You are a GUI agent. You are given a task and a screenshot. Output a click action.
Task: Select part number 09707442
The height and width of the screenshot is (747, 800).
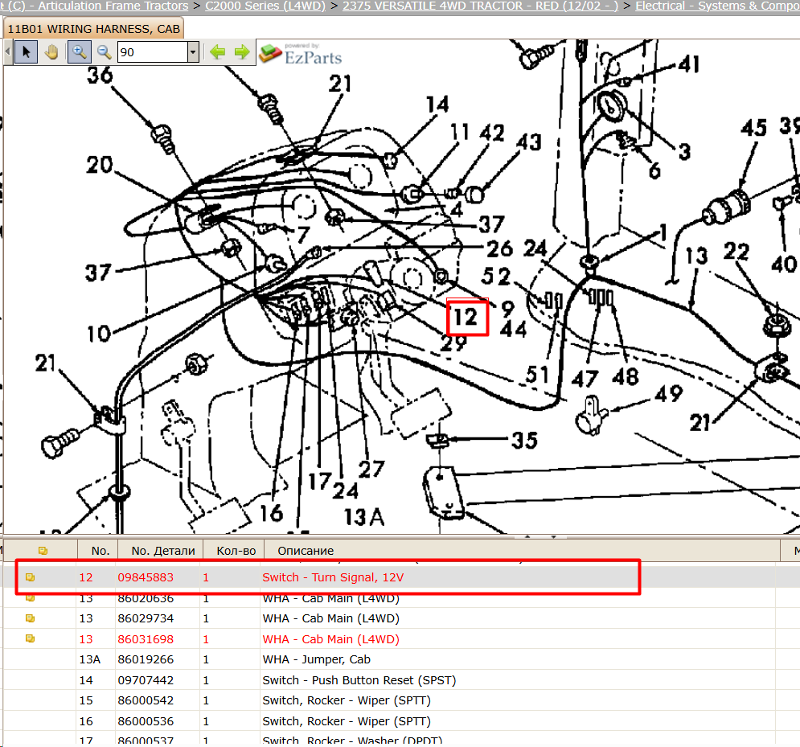[x=146, y=680]
